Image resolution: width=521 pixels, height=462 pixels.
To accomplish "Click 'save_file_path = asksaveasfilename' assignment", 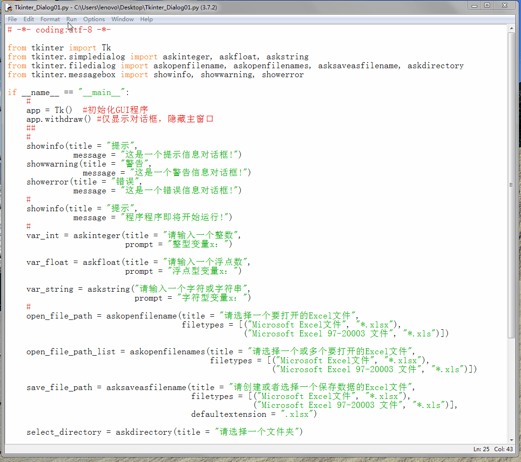I will [106, 388].
